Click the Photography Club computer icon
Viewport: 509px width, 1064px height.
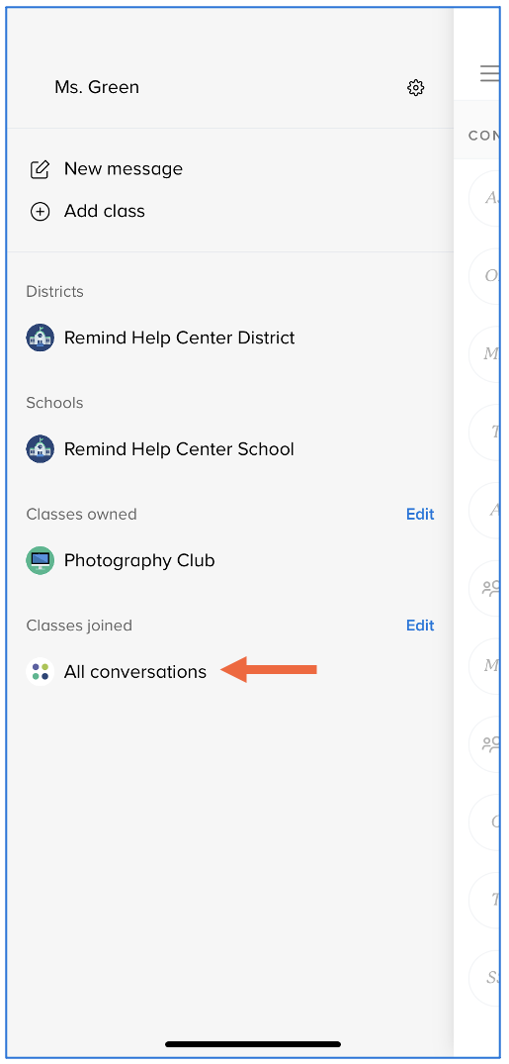(40, 560)
